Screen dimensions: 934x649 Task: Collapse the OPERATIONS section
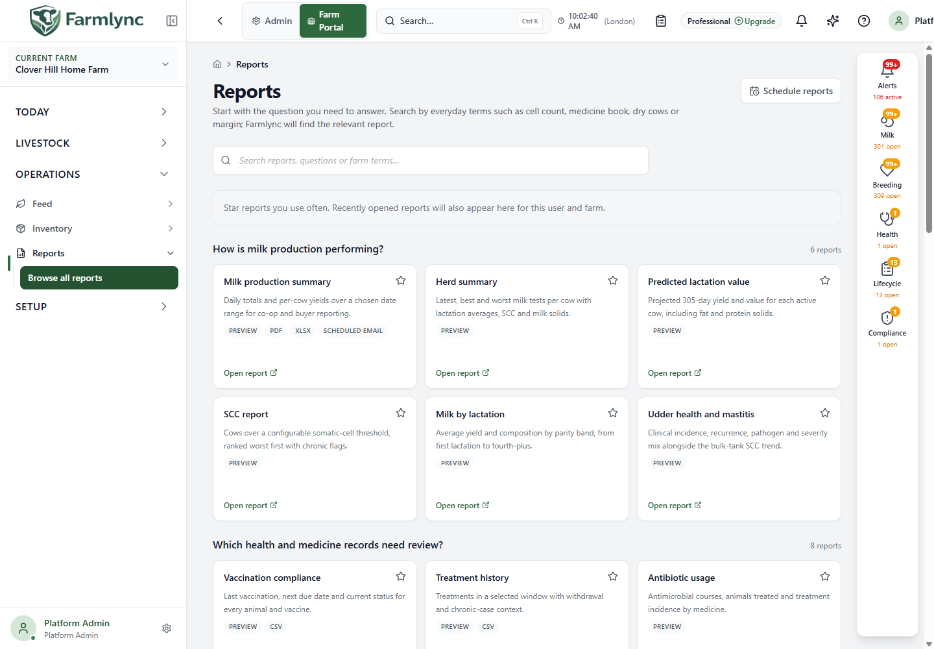click(93, 174)
